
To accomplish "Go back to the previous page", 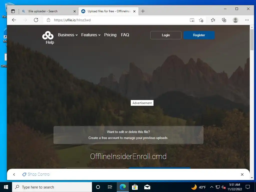I will 14,20.
